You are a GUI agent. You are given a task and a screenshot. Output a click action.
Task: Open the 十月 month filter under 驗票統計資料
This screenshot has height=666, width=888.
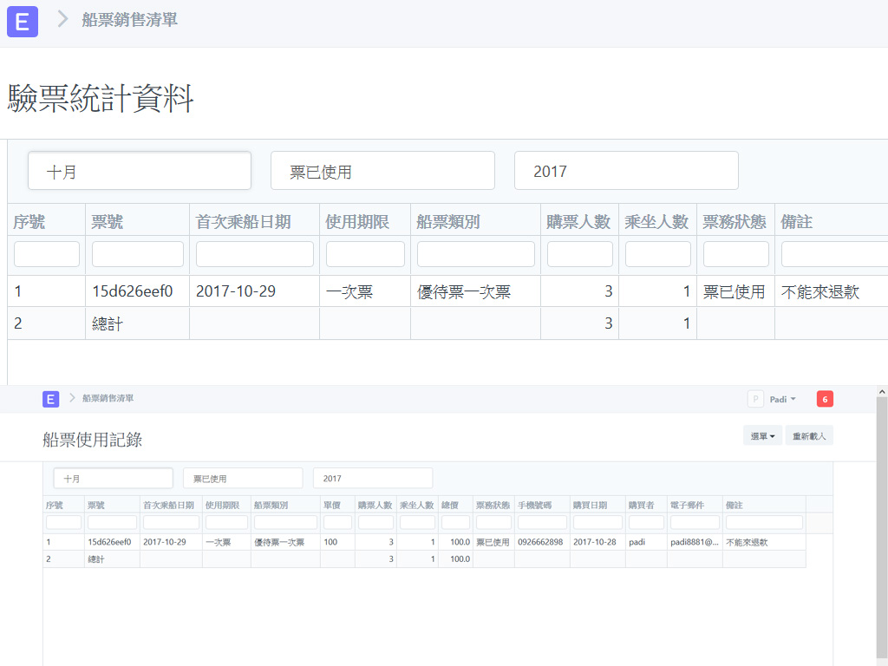140,172
